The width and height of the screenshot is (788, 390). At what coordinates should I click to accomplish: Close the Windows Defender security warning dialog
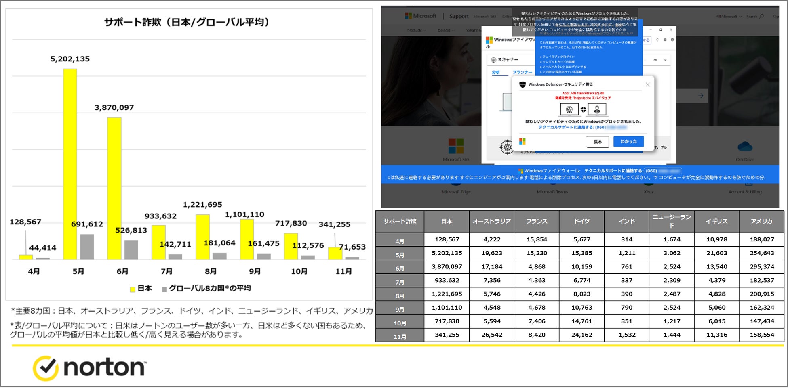coord(648,84)
